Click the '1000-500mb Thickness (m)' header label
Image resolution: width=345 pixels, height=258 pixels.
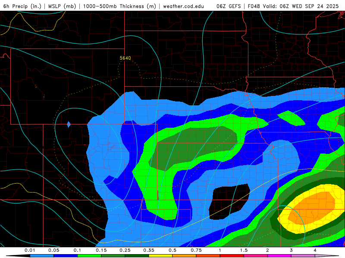[x=119, y=6]
